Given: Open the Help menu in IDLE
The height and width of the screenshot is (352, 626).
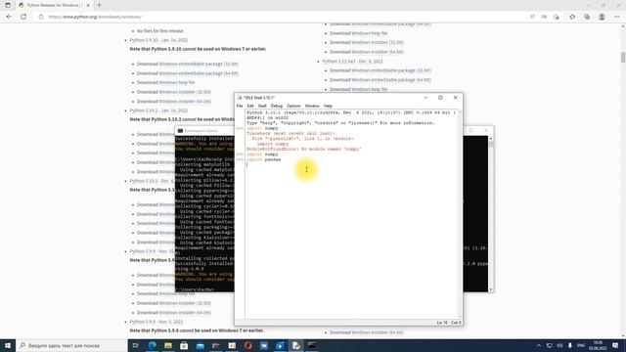Looking at the screenshot, I should 328,106.
